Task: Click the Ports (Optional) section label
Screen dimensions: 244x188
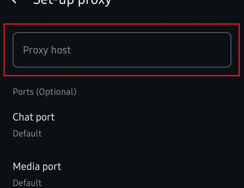Action: (45, 92)
